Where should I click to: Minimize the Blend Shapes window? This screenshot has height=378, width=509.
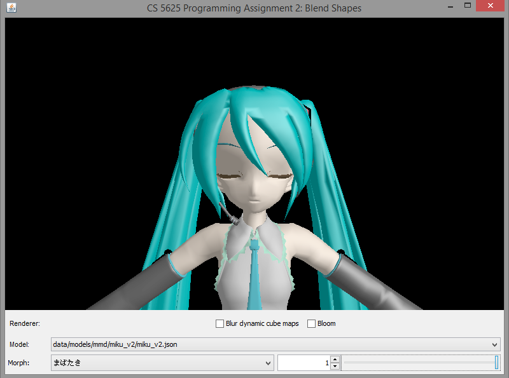point(449,6)
